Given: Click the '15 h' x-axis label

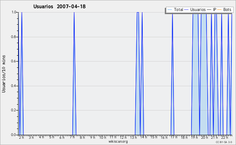Looking at the screenshot, I should point(154,137).
